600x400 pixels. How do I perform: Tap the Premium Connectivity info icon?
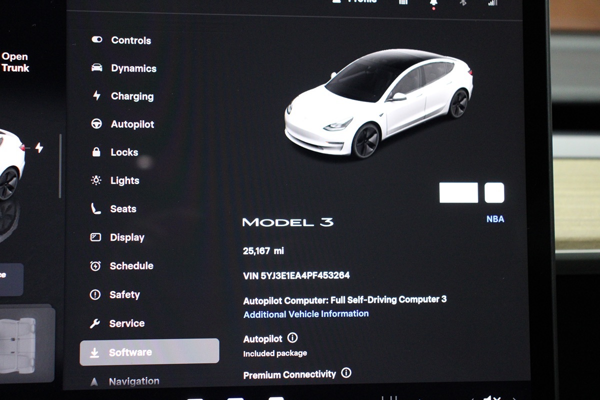click(x=346, y=373)
